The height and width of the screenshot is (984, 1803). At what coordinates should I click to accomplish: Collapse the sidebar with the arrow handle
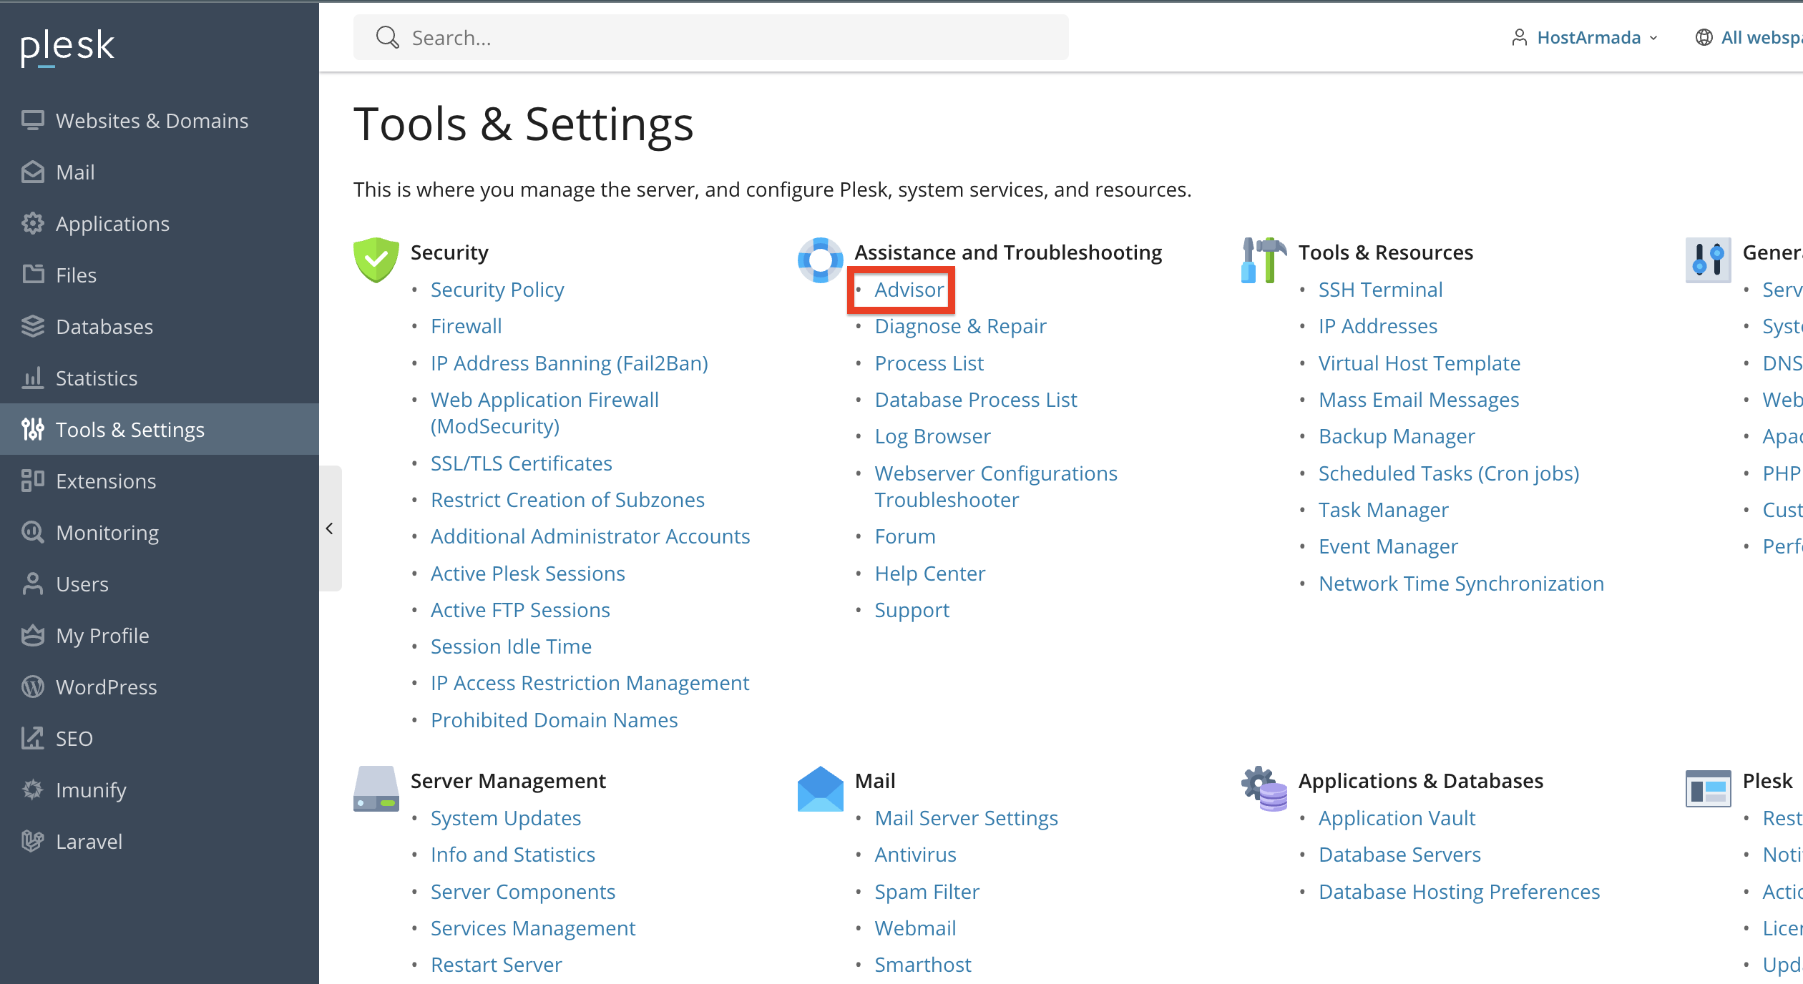tap(330, 528)
